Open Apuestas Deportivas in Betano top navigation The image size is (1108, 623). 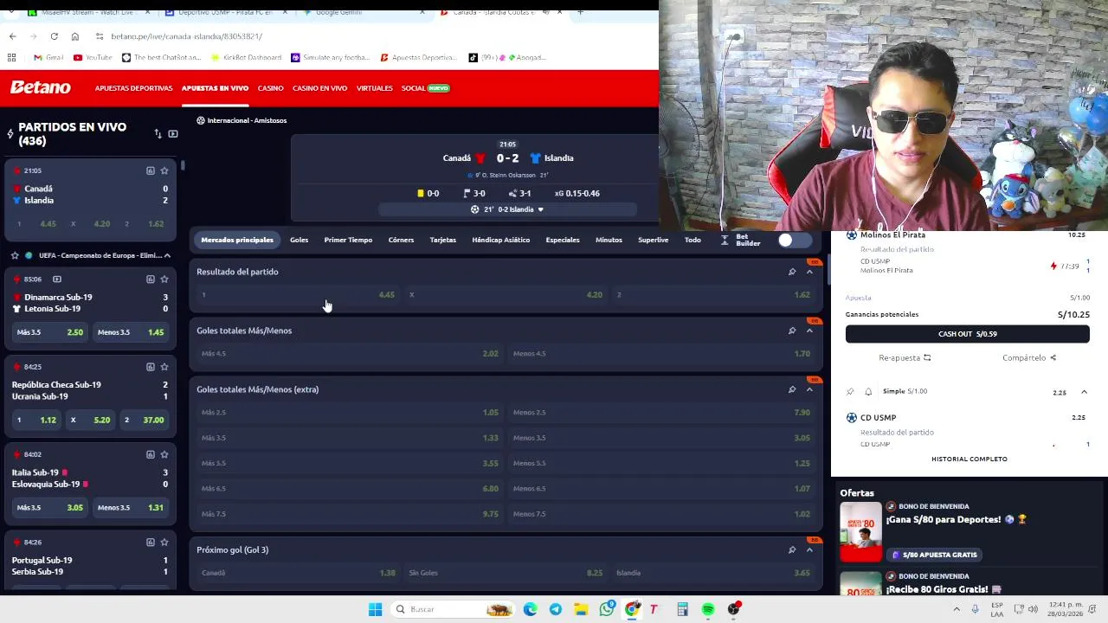point(133,88)
